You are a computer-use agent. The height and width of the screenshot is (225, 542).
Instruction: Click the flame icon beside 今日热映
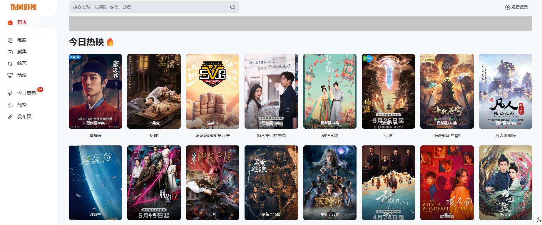[x=110, y=42]
